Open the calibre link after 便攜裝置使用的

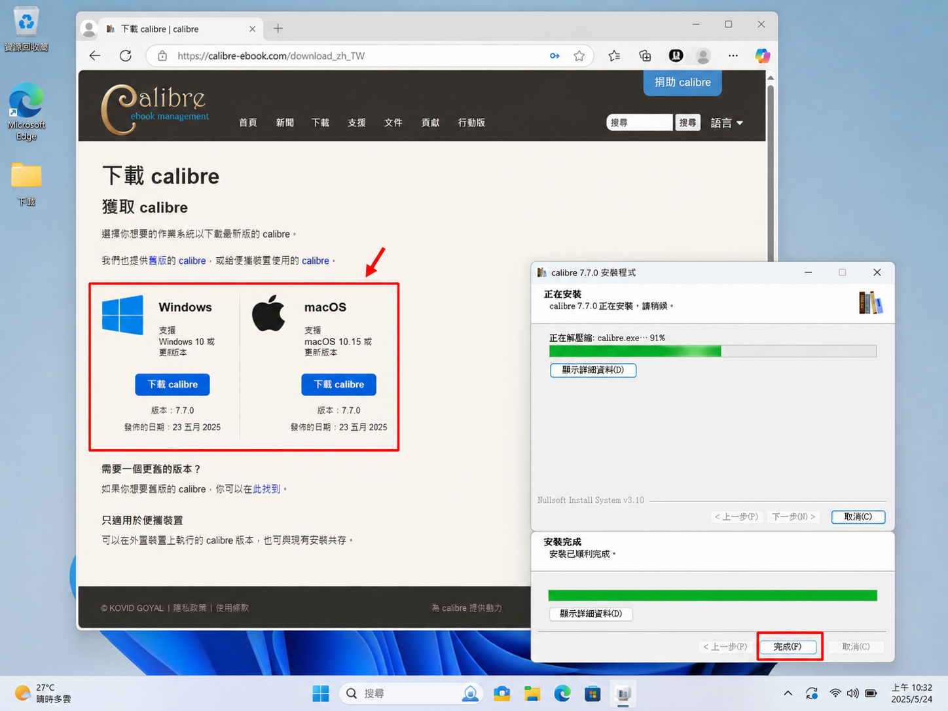316,261
